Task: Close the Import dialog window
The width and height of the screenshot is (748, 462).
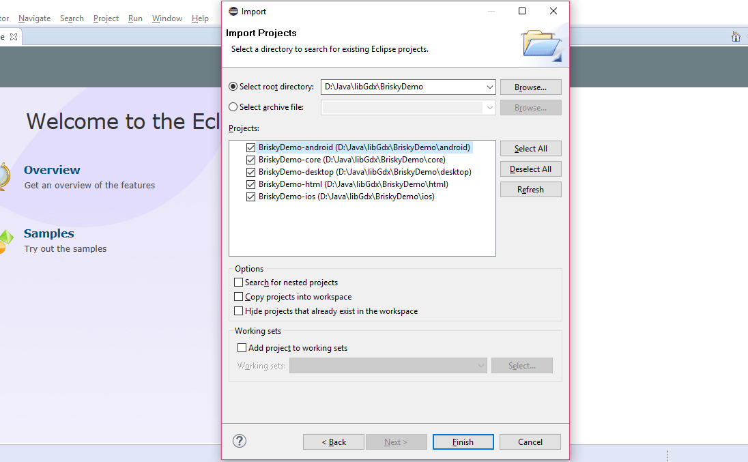Action: coord(553,11)
